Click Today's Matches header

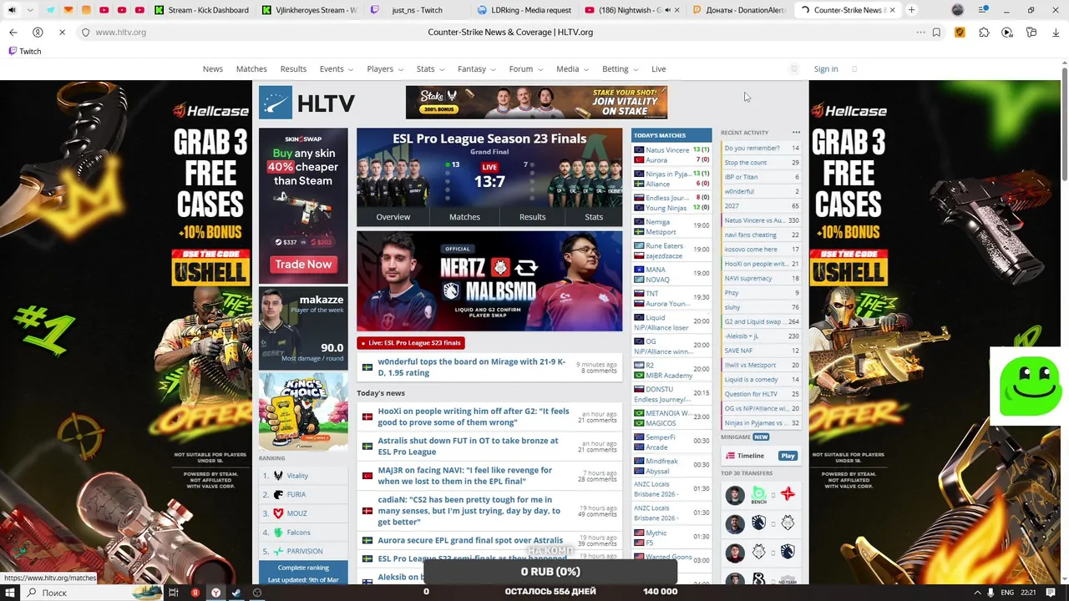click(671, 134)
